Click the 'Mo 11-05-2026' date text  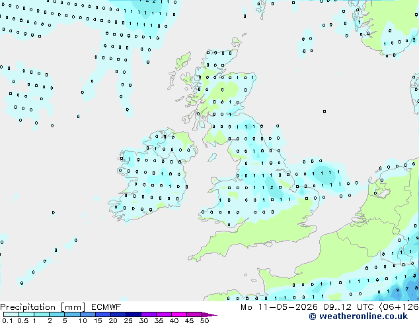click(279, 307)
